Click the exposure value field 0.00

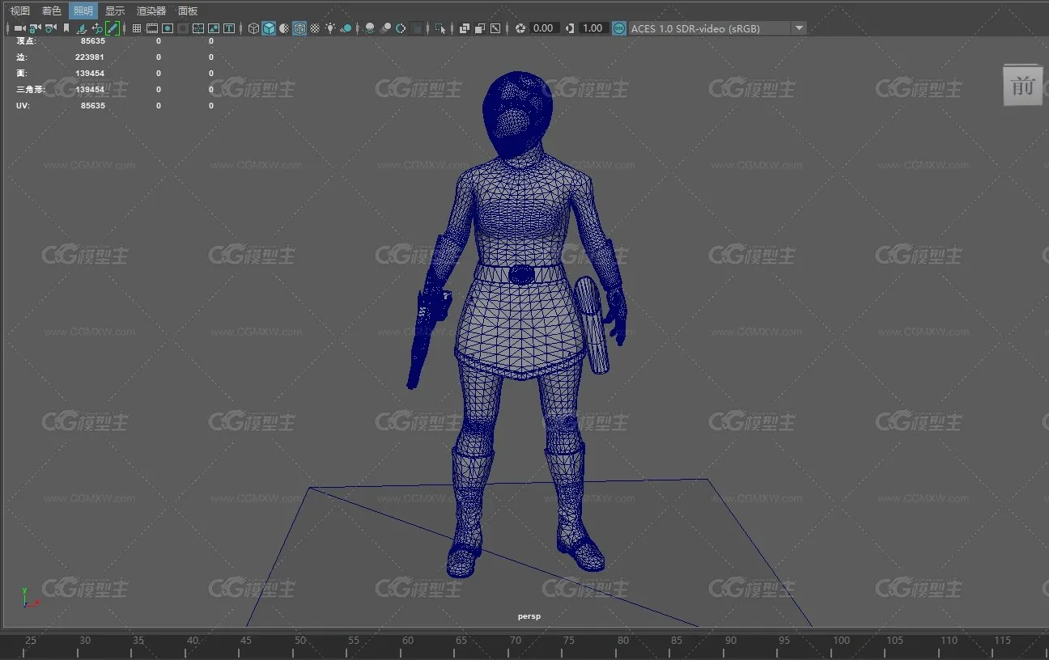[544, 28]
